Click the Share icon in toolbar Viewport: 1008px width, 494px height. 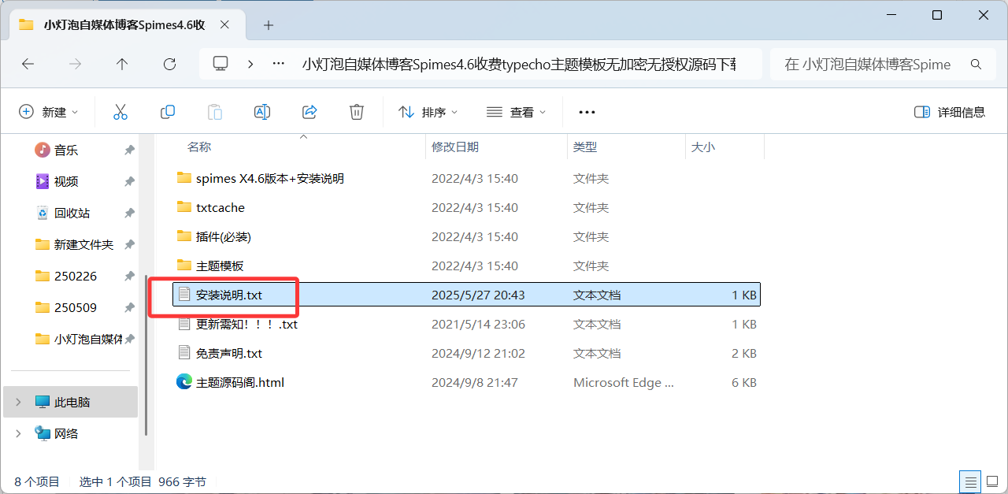309,112
